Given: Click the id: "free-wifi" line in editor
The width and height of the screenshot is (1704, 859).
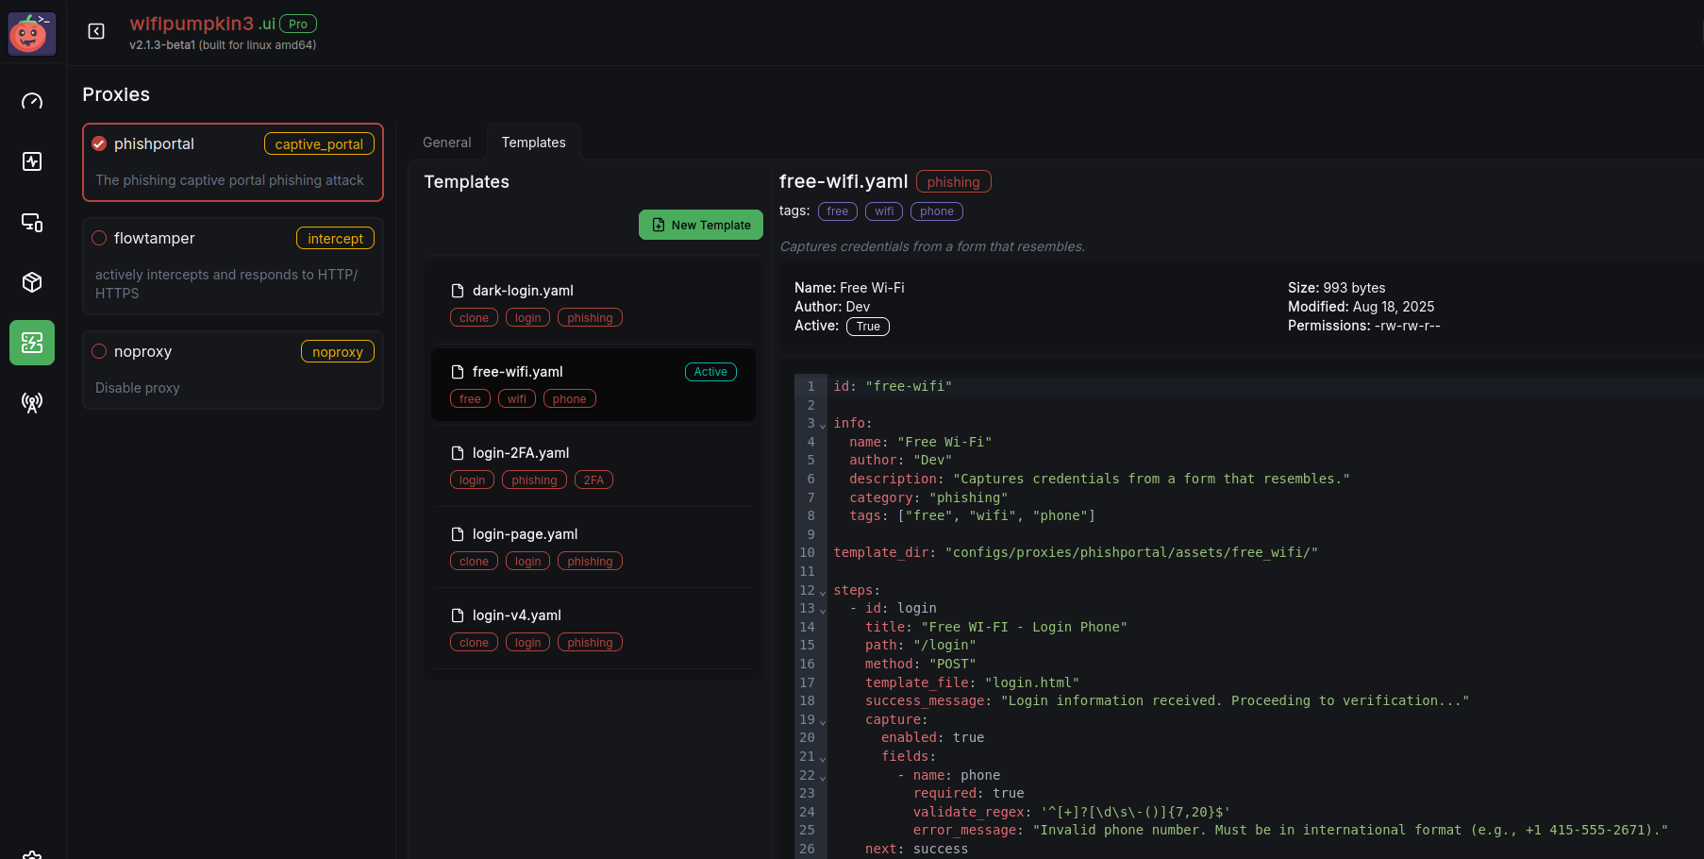Looking at the screenshot, I should [x=893, y=386].
